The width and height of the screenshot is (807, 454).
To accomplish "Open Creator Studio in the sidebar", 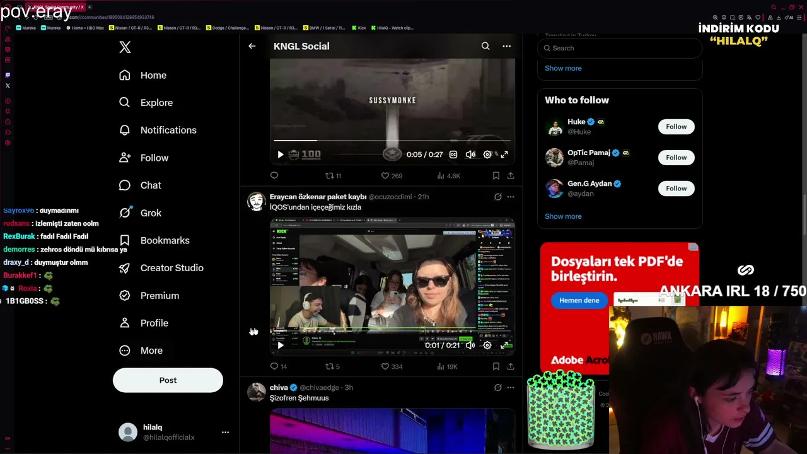I will pyautogui.click(x=161, y=268).
